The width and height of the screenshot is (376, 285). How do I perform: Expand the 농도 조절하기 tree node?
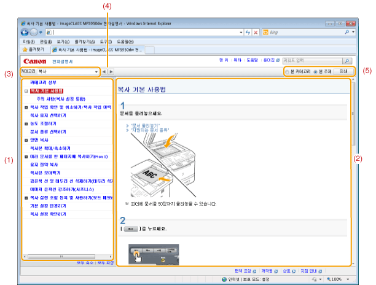(26, 123)
